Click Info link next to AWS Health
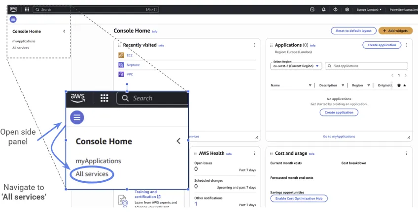The width and height of the screenshot is (418, 222). [229, 154]
